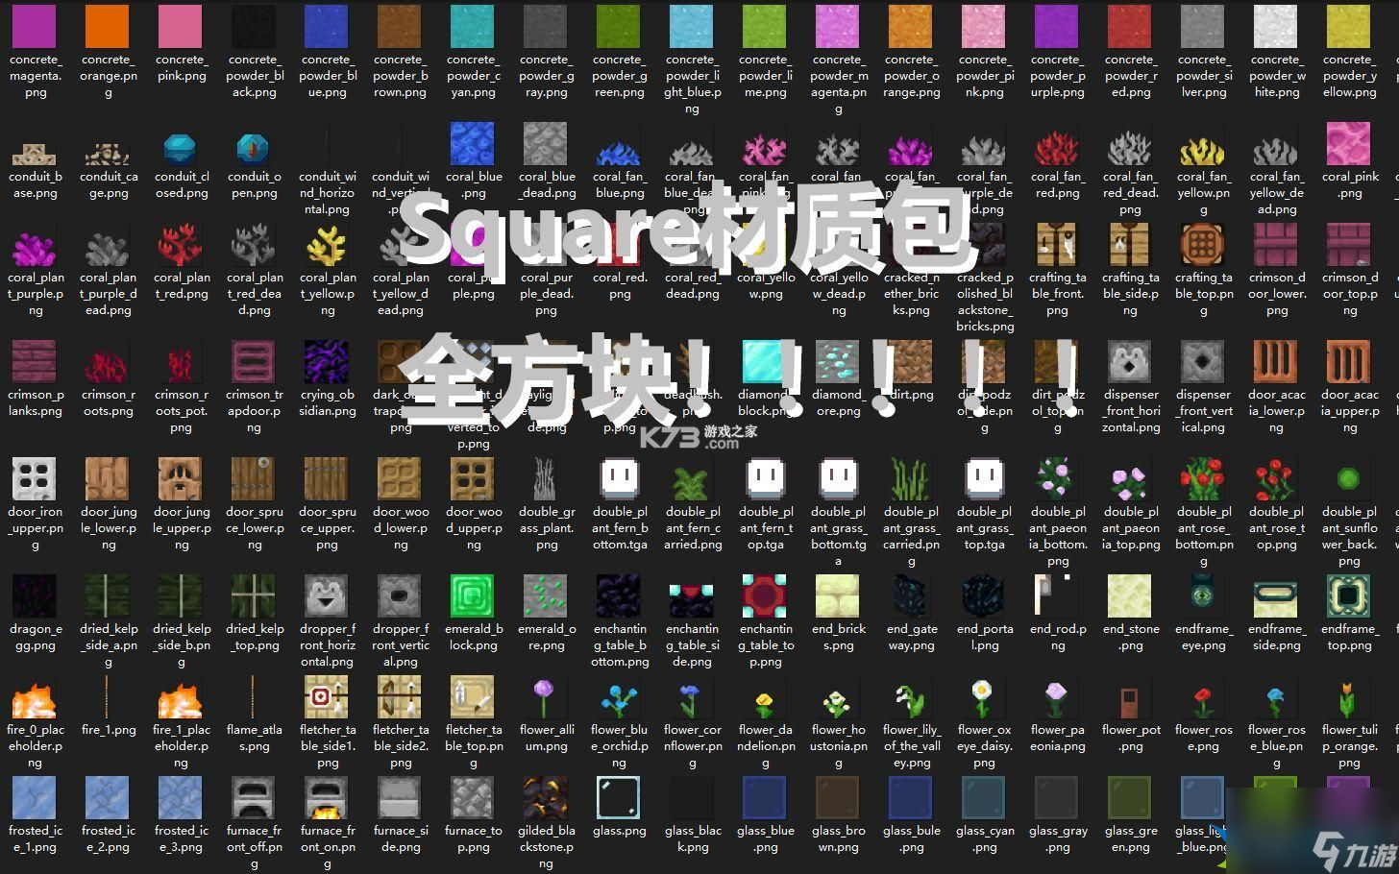This screenshot has height=874, width=1399.
Task: Select concrete_powder_cyan.png file icon
Action: (x=473, y=26)
